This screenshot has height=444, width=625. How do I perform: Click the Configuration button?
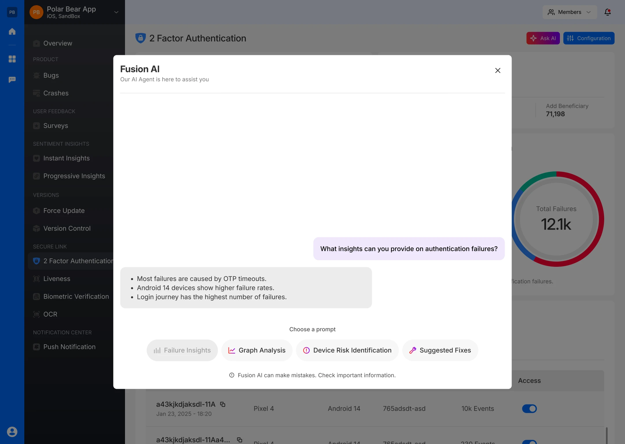click(x=589, y=38)
